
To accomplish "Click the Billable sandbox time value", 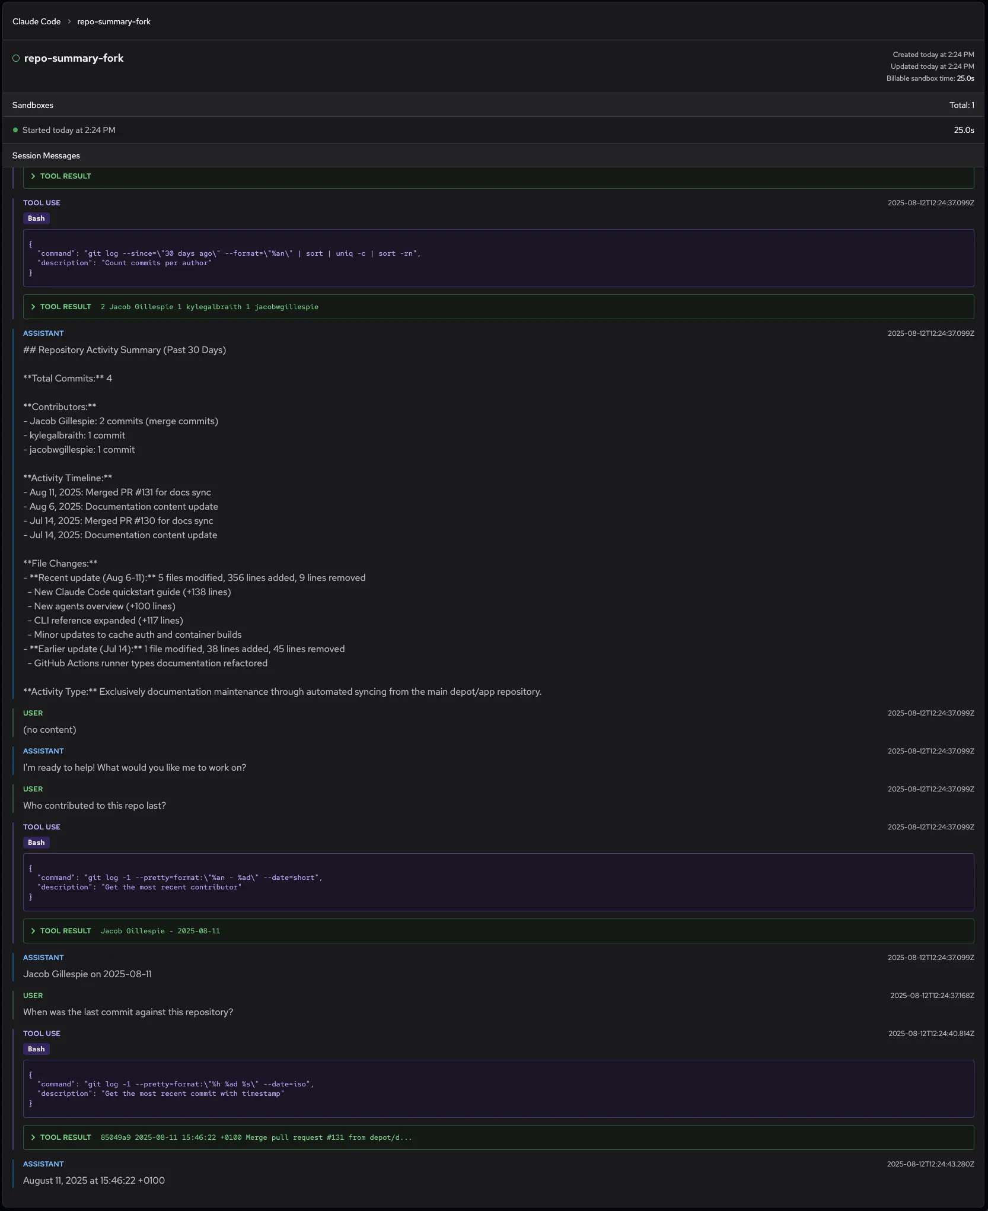I will (967, 78).
